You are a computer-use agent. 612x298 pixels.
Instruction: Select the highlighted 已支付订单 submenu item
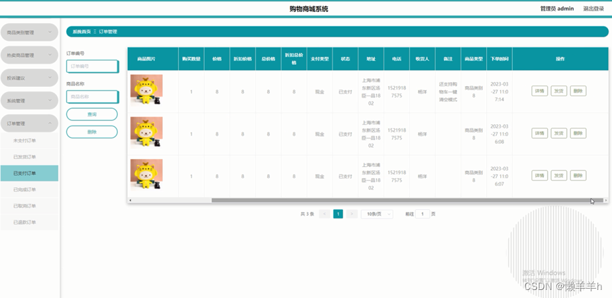29,173
